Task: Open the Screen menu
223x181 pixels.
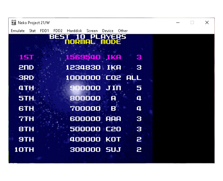Action: (92, 31)
